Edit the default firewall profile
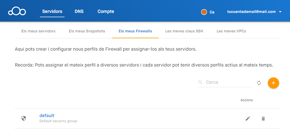The image size is (290, 131). click(x=248, y=118)
